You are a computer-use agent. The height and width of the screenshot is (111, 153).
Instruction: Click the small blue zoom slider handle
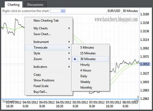click(x=63, y=11)
